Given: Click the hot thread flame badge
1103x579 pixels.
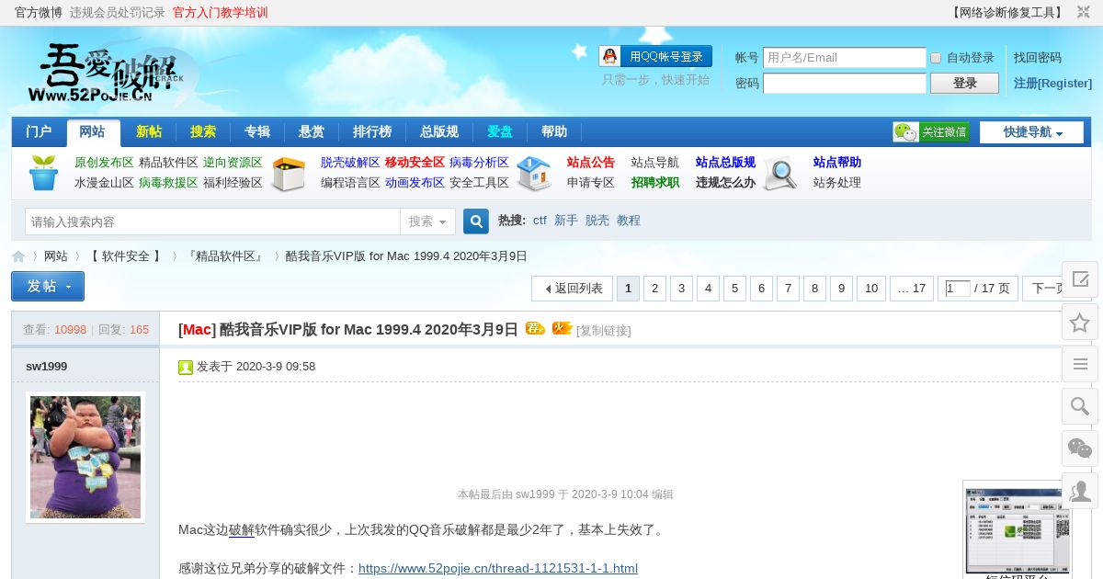Looking at the screenshot, I should click(562, 328).
